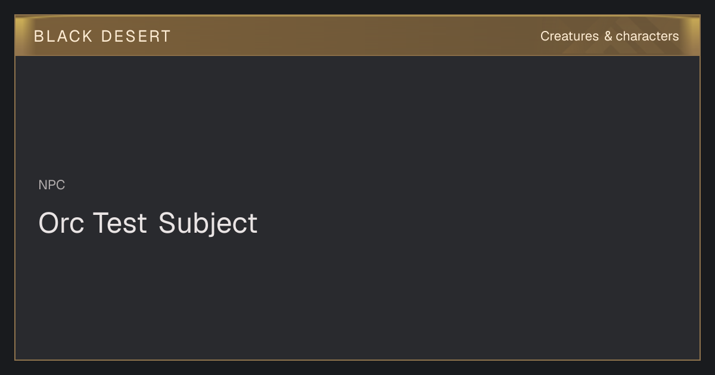This screenshot has width=715, height=375.
Task: Click the empty area above the NPC label
Action: [357, 116]
